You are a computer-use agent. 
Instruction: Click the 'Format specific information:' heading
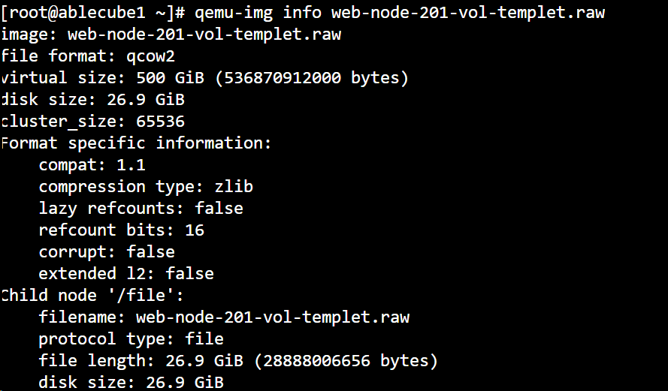point(136,143)
